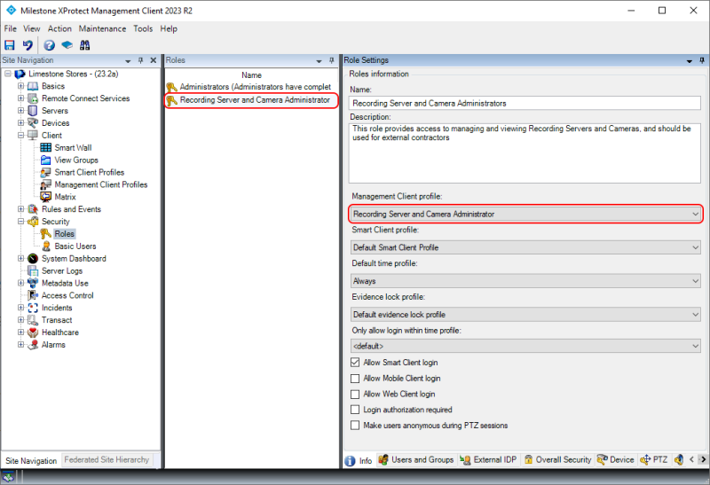Click the Save toolbar icon
The image size is (710, 485).
click(10, 45)
